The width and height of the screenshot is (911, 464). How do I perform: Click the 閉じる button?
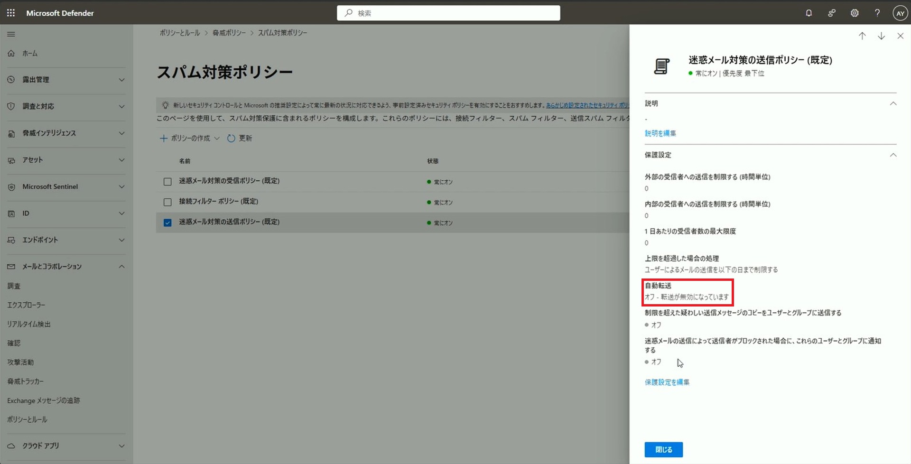tap(663, 449)
